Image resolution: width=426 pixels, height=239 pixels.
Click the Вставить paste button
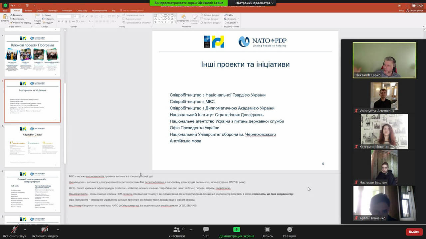click(5, 18)
